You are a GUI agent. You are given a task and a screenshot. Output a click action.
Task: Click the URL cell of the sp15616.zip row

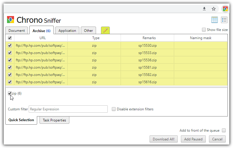pyautogui.click(x=41, y=82)
